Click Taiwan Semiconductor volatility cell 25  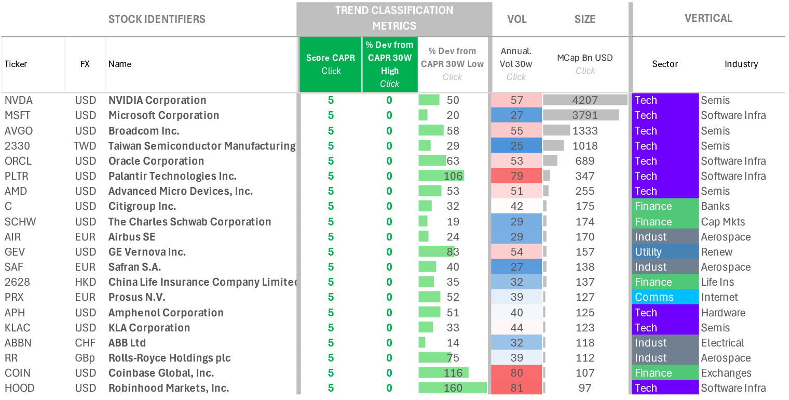pos(516,146)
